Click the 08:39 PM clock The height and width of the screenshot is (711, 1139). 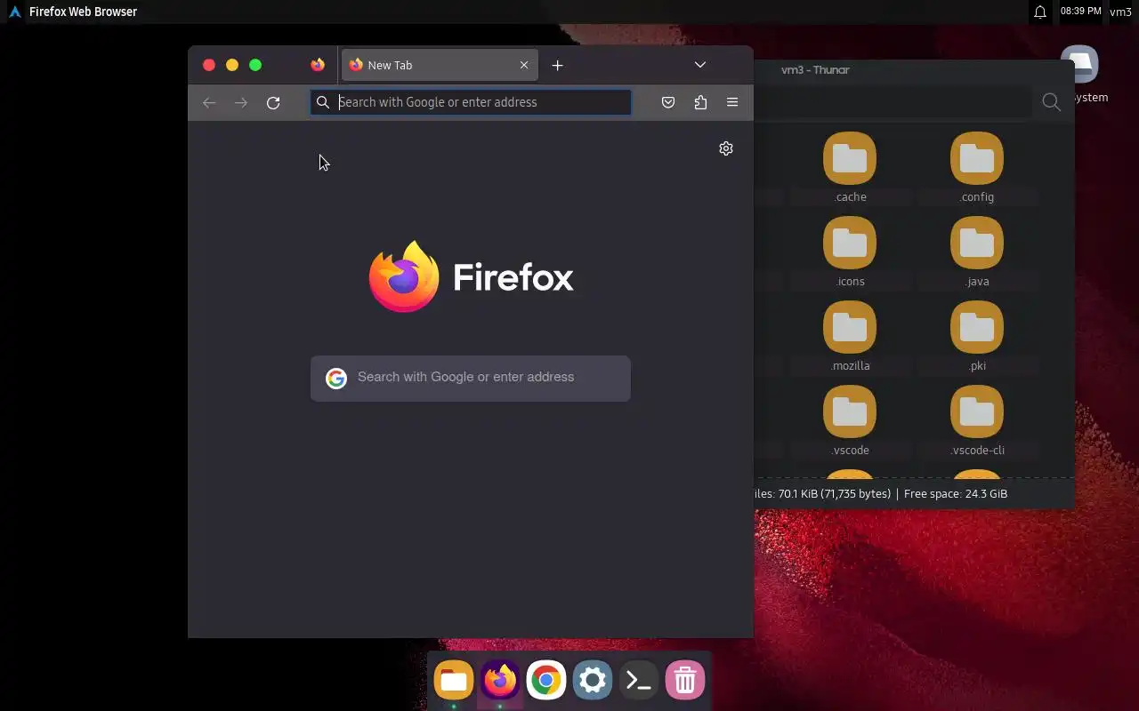pos(1080,12)
